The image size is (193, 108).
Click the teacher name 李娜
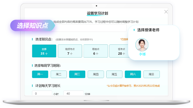tap(142, 54)
